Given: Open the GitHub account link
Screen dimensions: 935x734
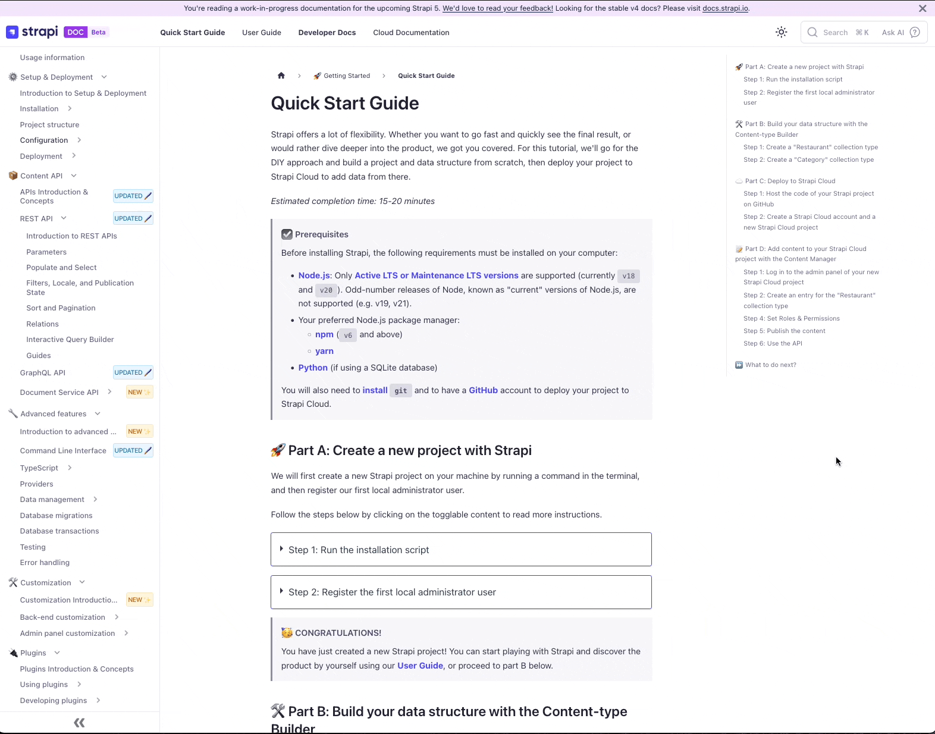Looking at the screenshot, I should pyautogui.click(x=483, y=390).
